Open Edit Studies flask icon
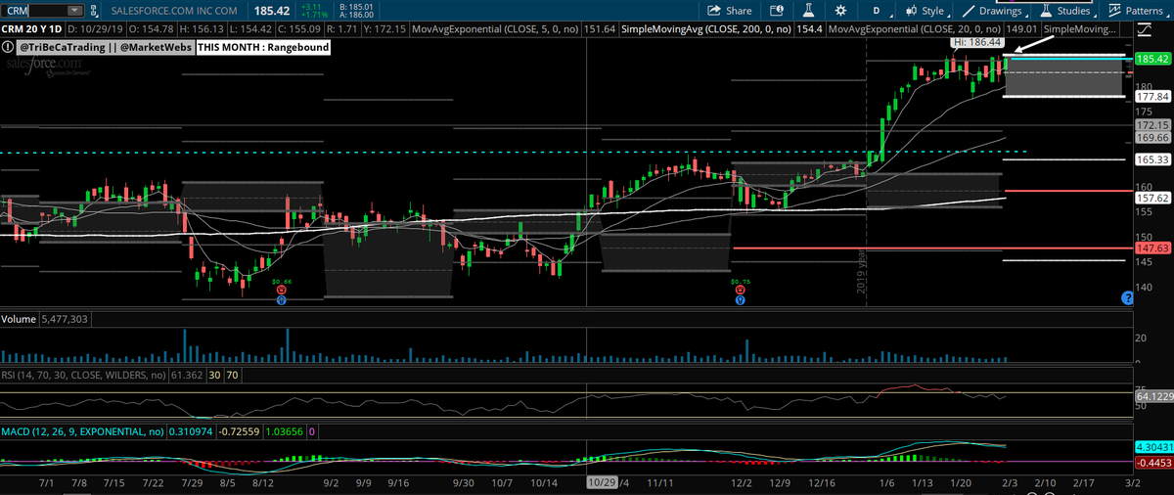The width and height of the screenshot is (1174, 495). [x=809, y=11]
